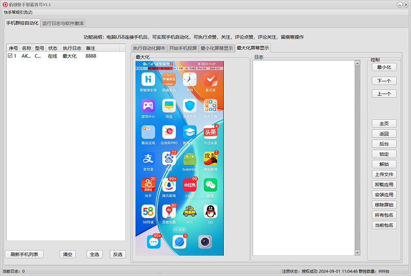Open the QQ penguin app

pos(211,211)
